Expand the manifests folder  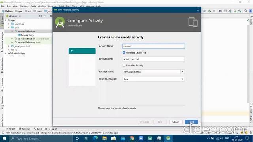click(x=9, y=24)
